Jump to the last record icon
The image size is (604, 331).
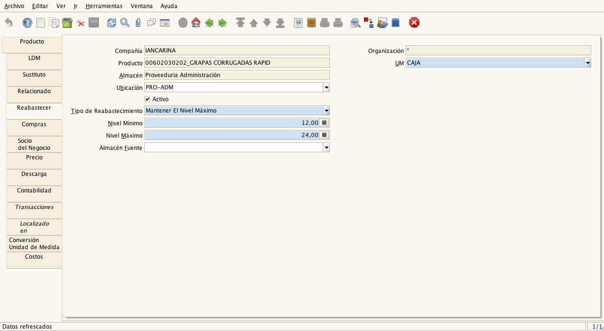[x=280, y=23]
